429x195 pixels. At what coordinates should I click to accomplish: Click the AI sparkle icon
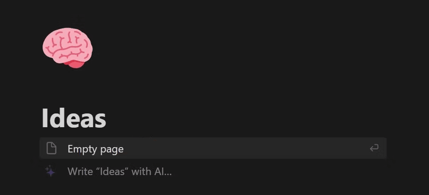tap(50, 171)
